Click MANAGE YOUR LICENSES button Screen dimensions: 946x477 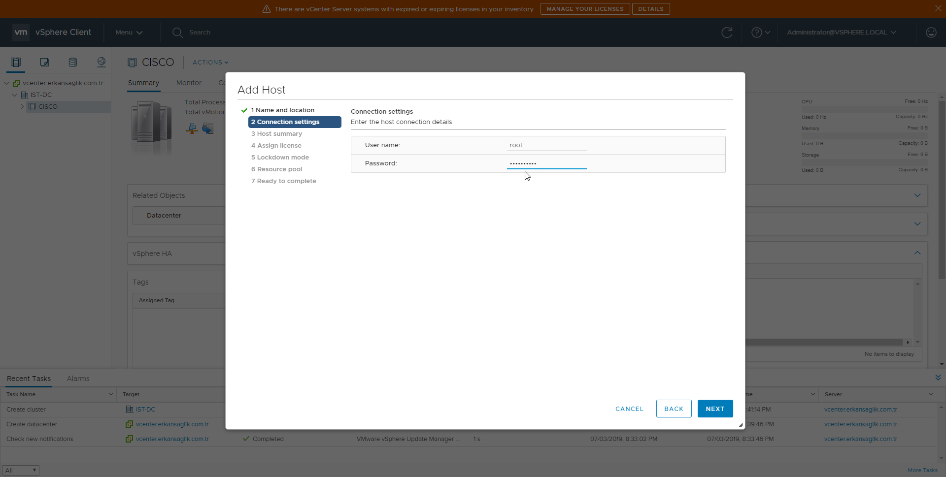(x=585, y=9)
